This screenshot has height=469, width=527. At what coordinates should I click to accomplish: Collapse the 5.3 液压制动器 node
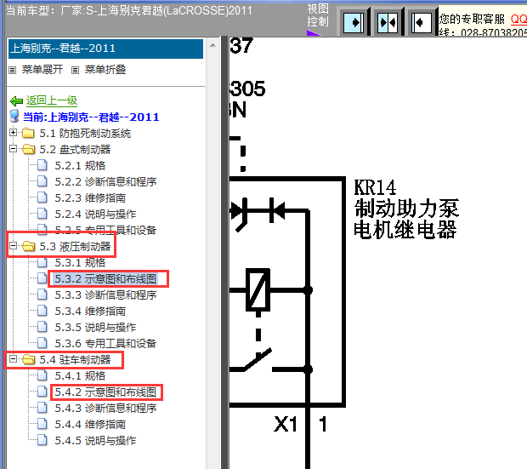pos(13,245)
